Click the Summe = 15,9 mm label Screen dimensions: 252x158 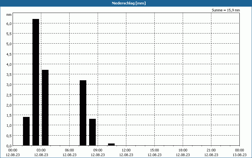pos(226,10)
